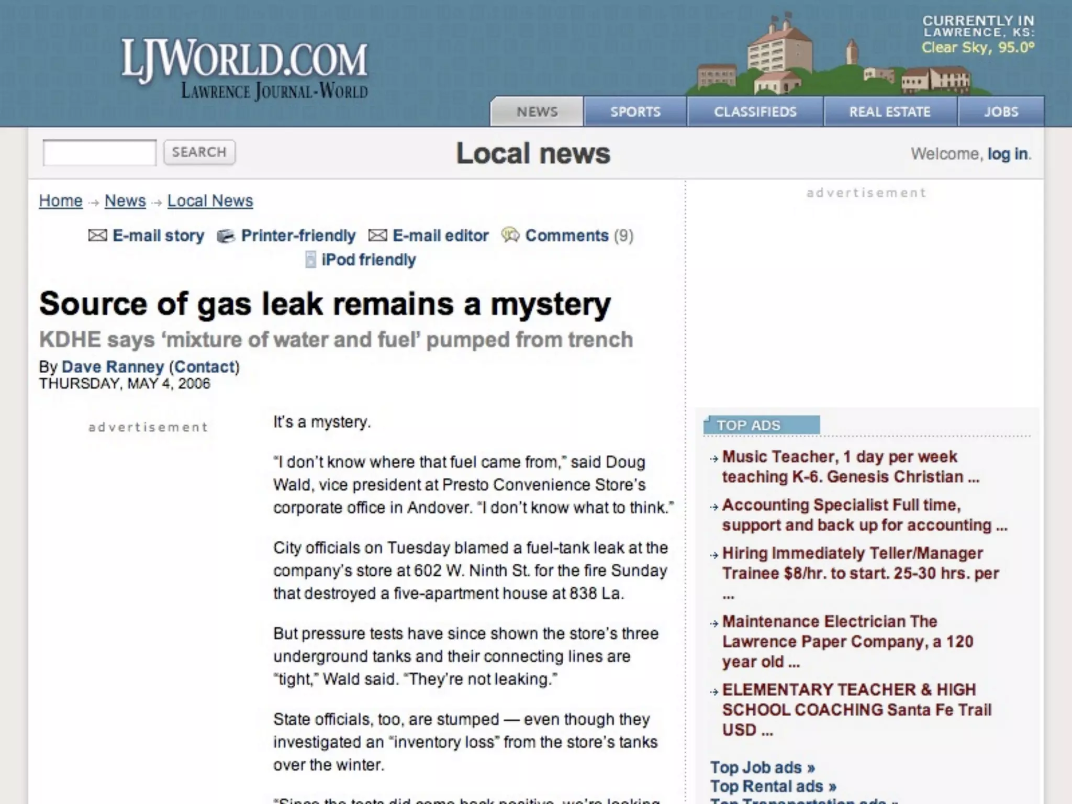Viewport: 1072px width, 804px height.
Task: Open Maintenance Electrician Lawrence Paper ad
Action: coord(847,642)
